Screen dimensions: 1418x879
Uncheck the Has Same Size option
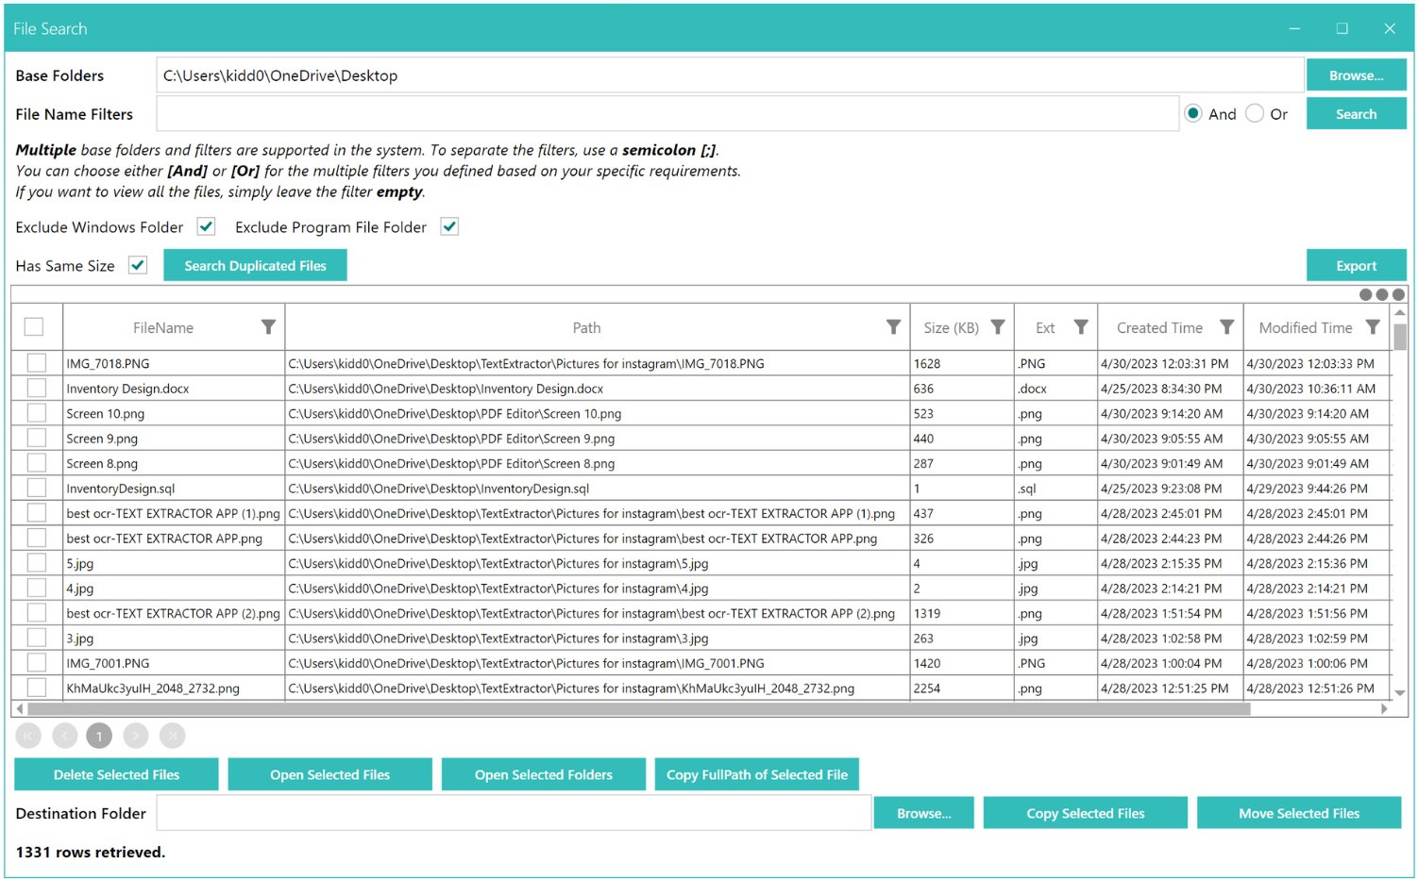(138, 265)
